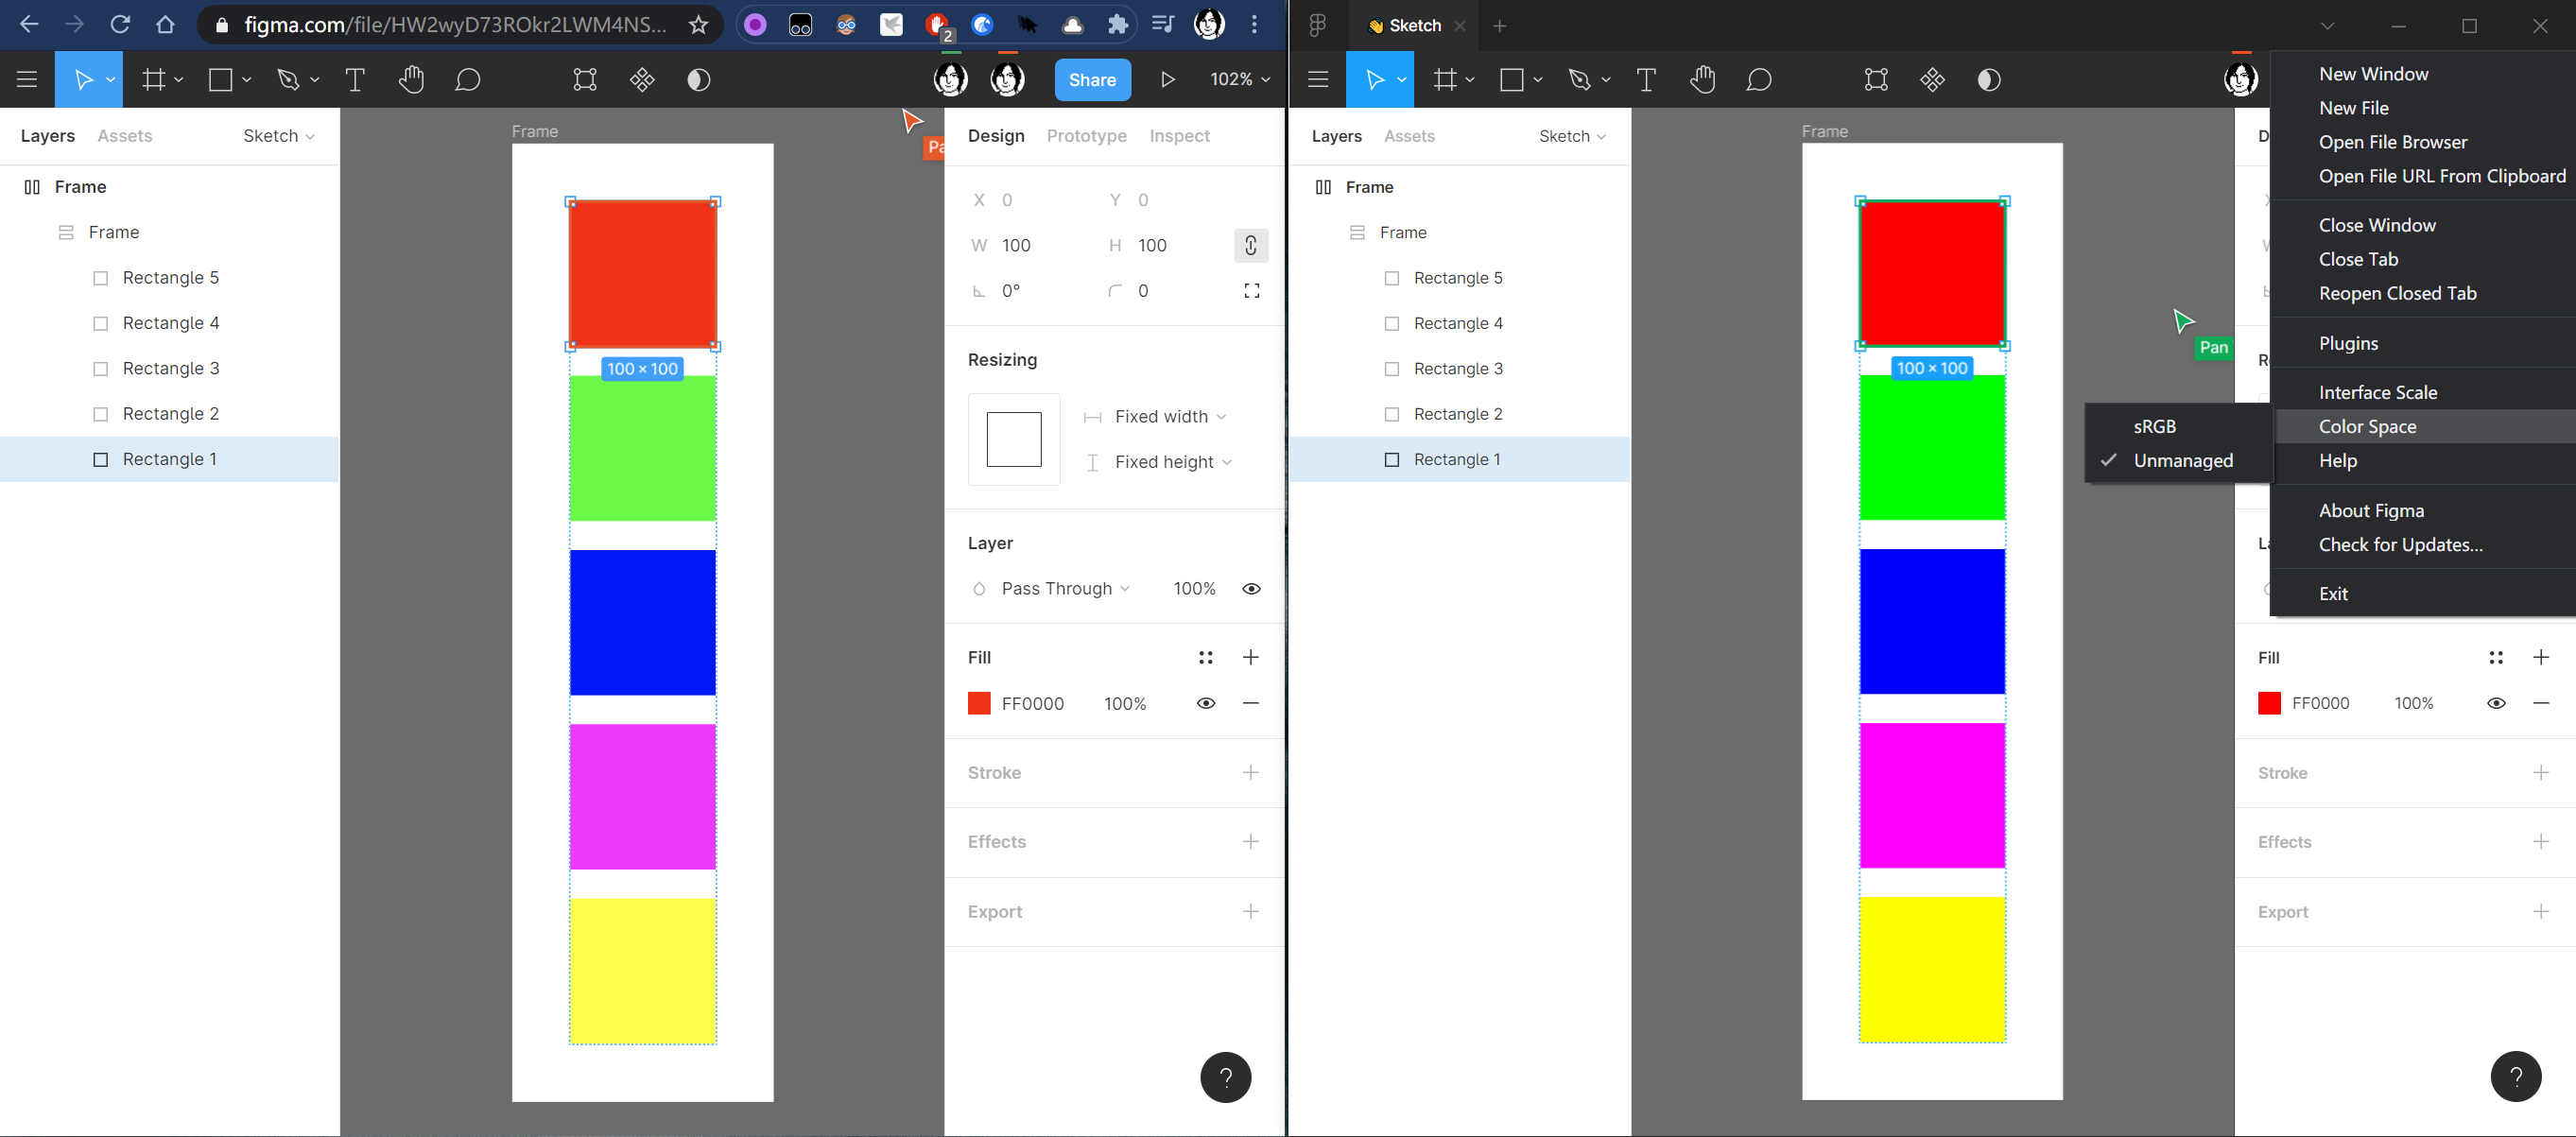Click the Chrome address bar URL
The width and height of the screenshot is (2576, 1137).
point(455,24)
